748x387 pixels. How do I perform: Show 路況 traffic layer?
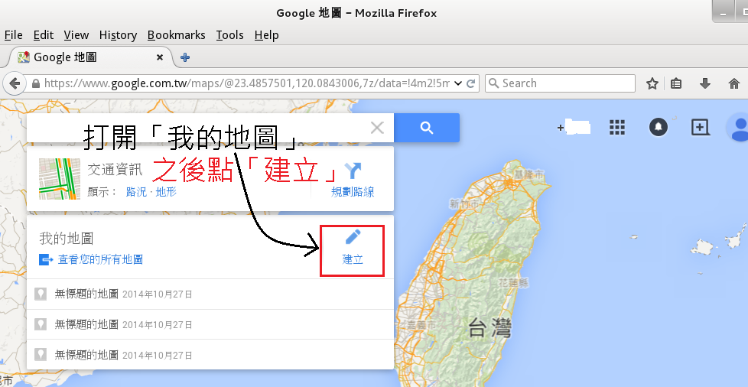coord(136,192)
